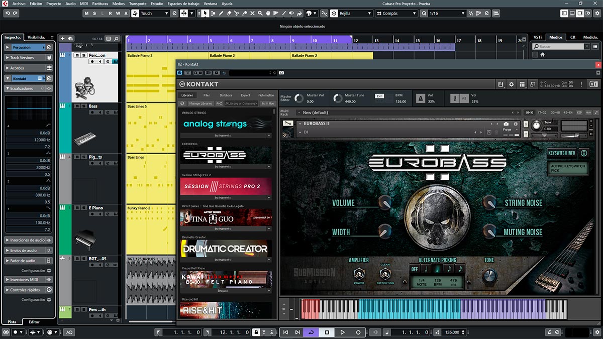Click Kontakt save floppy disk icon
The height and width of the screenshot is (339, 603).
500,84
